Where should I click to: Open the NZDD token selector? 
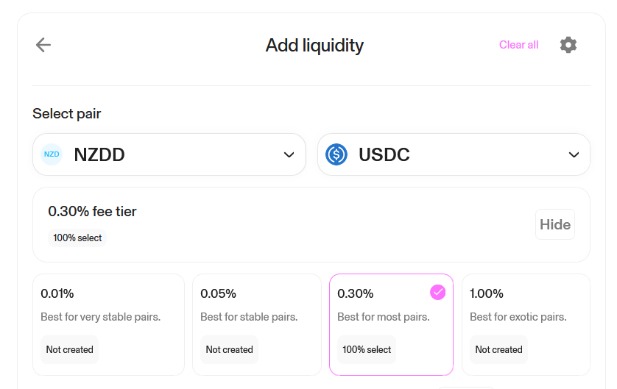click(169, 154)
